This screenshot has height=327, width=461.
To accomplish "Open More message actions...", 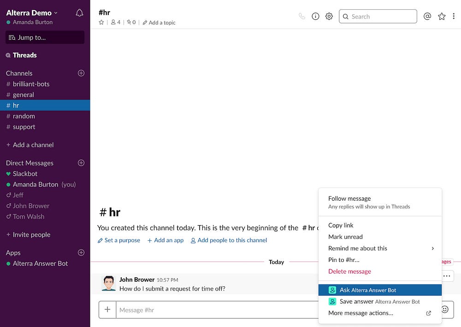I will pyautogui.click(x=380, y=313).
